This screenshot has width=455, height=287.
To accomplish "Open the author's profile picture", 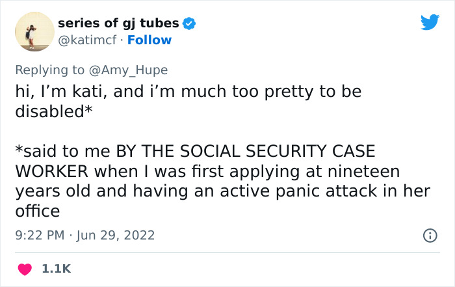I will click(x=33, y=31).
